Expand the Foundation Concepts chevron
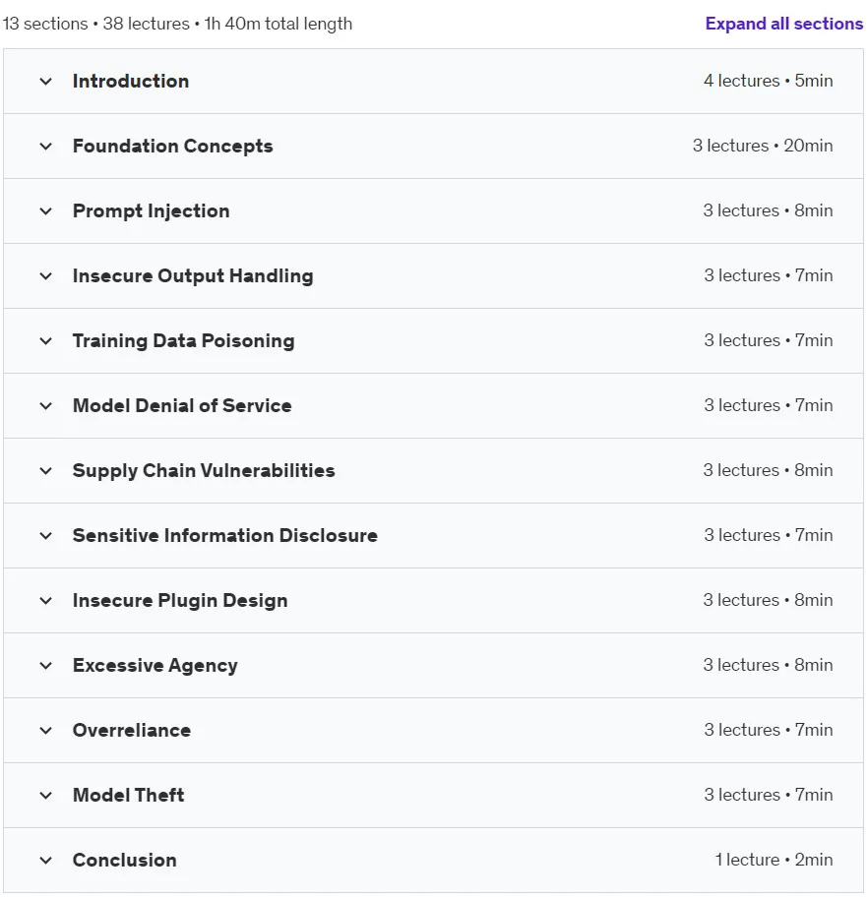This screenshot has width=867, height=898. [46, 146]
